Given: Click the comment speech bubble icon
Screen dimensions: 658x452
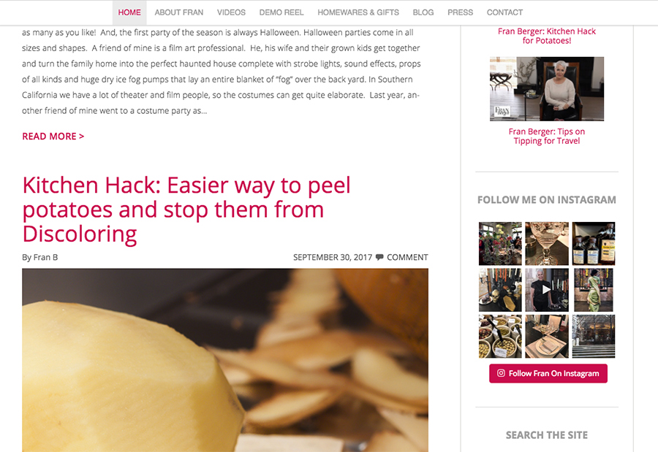Looking at the screenshot, I should [x=379, y=257].
